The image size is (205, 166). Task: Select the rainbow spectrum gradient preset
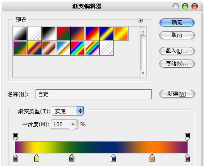pos(77,48)
